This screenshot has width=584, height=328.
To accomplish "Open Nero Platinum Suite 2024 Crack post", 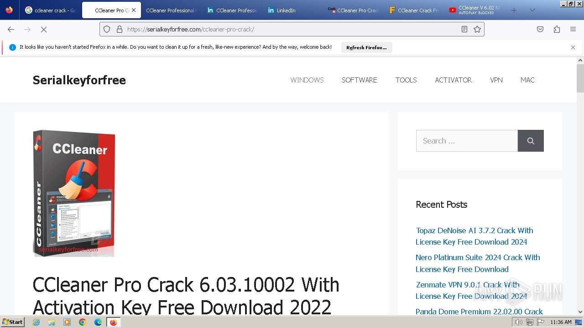I will pyautogui.click(x=478, y=263).
